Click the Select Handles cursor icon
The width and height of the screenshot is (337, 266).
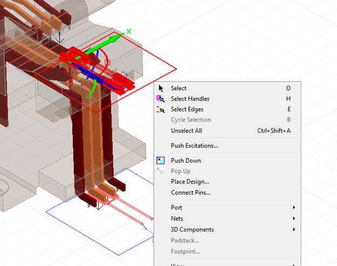[160, 99]
